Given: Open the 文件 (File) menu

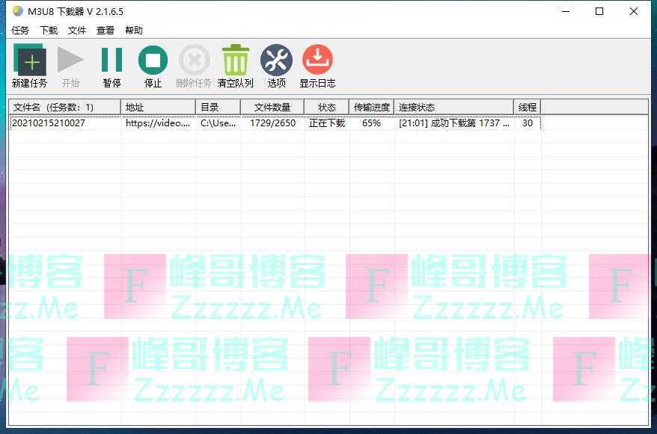Looking at the screenshot, I should (x=77, y=31).
